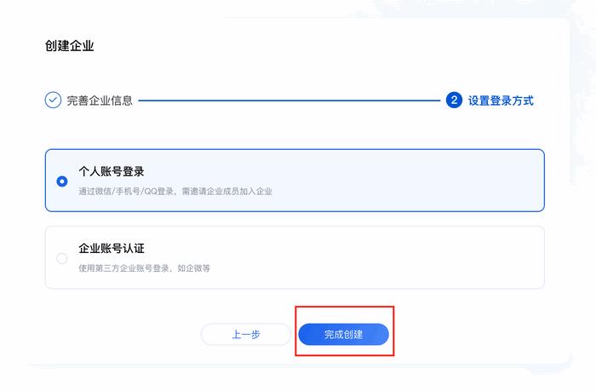Click the 上一步 text label
The image size is (596, 391).
click(x=245, y=334)
